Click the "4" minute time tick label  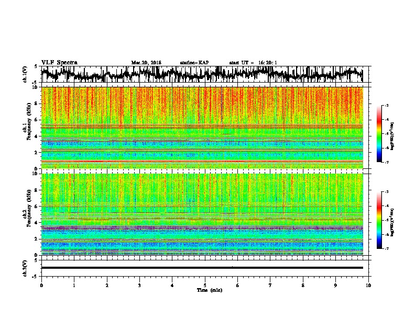click(x=172, y=285)
